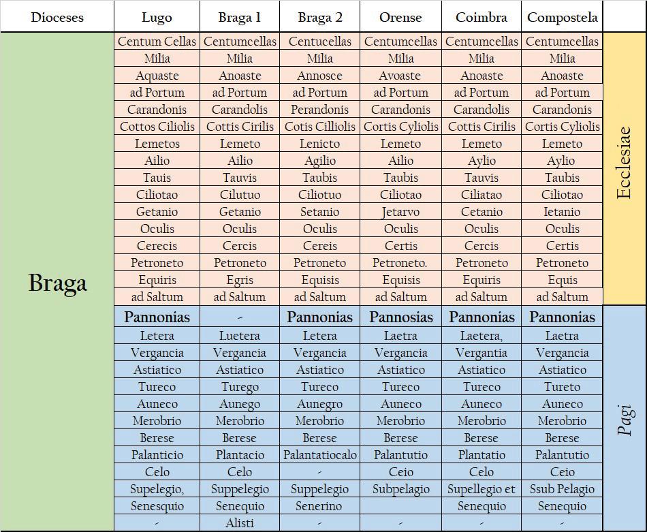
Task: Select the Senerino cell
Action: (320, 506)
